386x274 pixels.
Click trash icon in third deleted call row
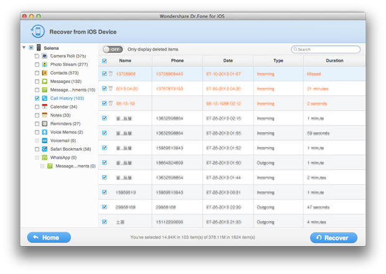click(111, 103)
